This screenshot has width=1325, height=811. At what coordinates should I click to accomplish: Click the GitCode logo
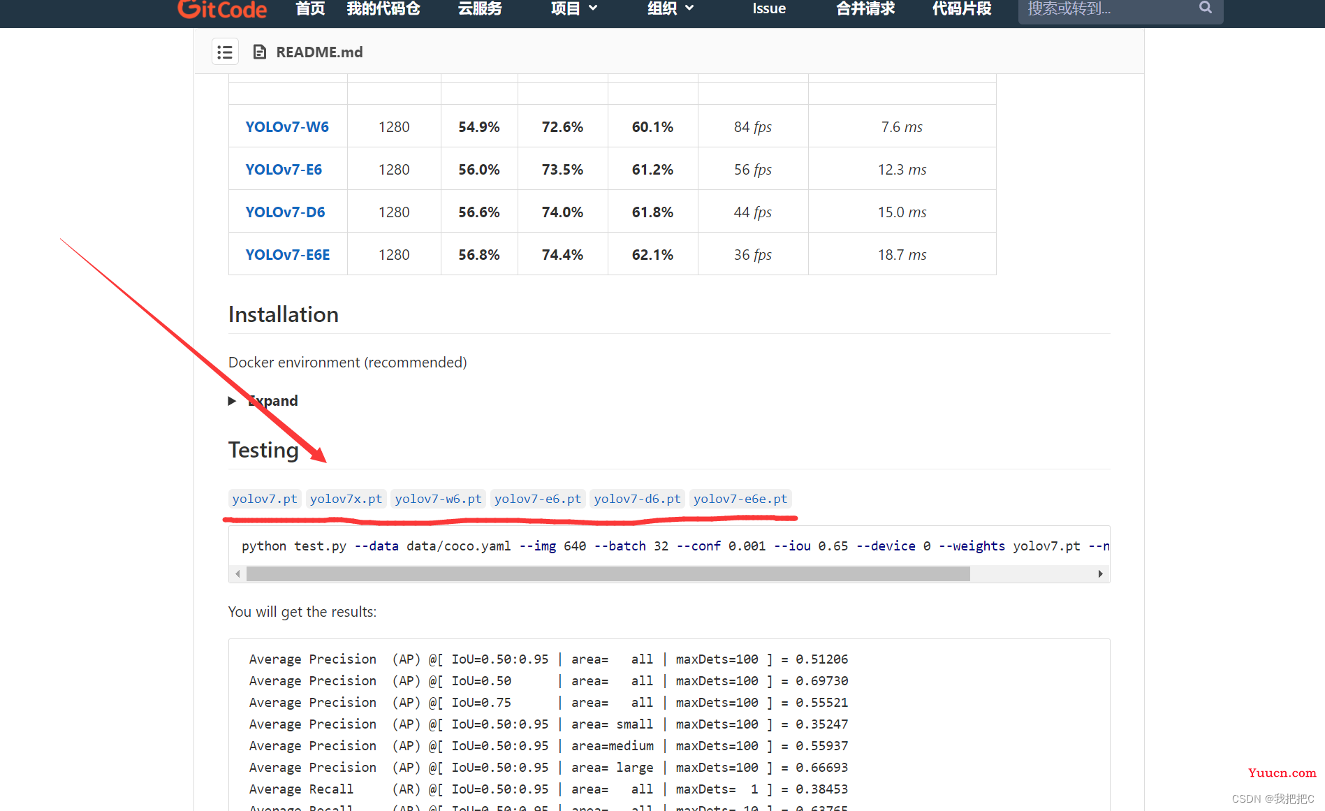(222, 9)
